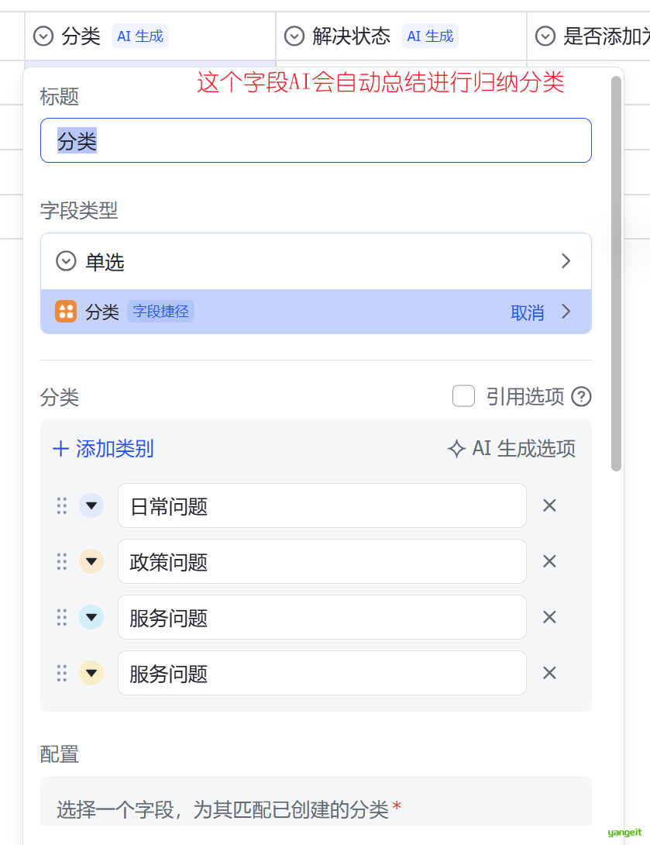Click the panel's vertical scrollbar

click(x=616, y=271)
